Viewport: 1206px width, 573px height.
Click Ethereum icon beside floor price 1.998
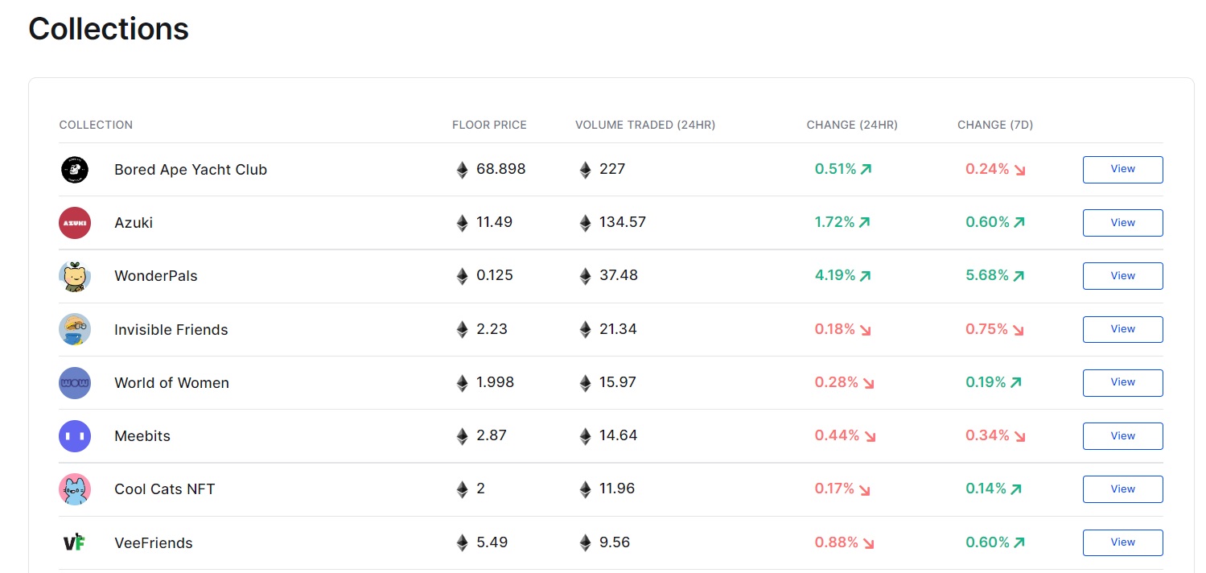[462, 383]
